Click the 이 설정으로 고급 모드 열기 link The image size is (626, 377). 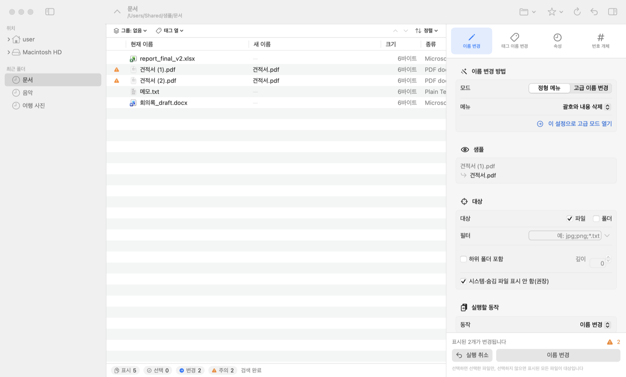tap(574, 124)
